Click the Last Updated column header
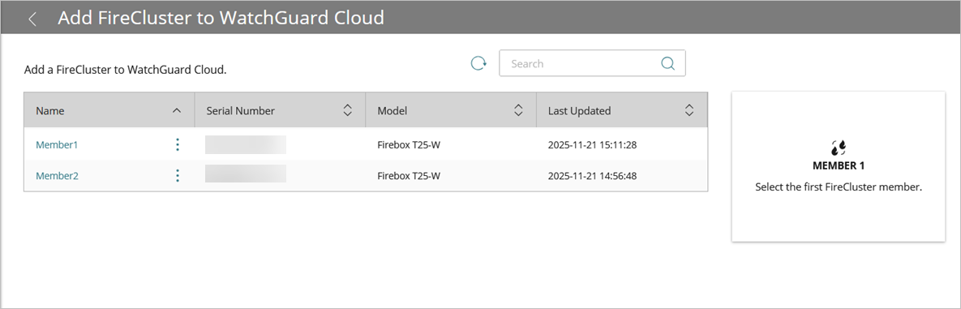961x309 pixels. tap(622, 110)
